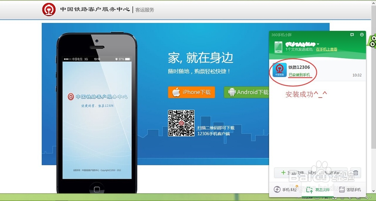Click the 随时随地，购票轻松快捷 slogan
The width and height of the screenshot is (376, 201).
tap(199, 71)
